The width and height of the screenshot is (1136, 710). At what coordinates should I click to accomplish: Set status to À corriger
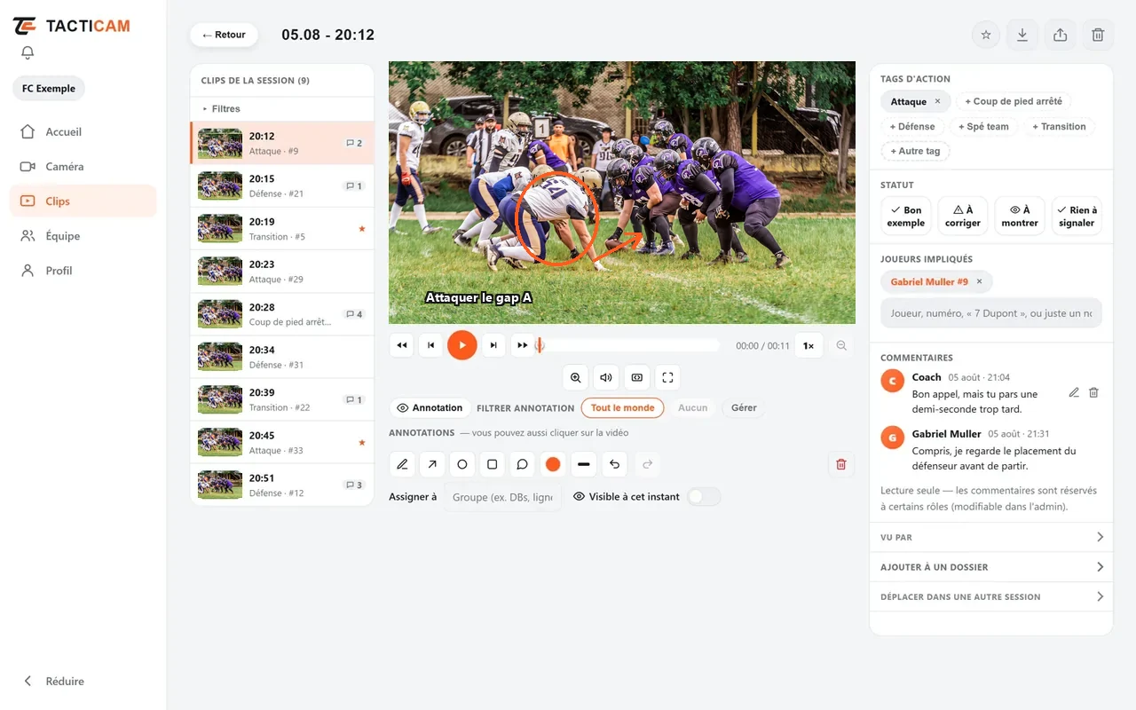963,217
